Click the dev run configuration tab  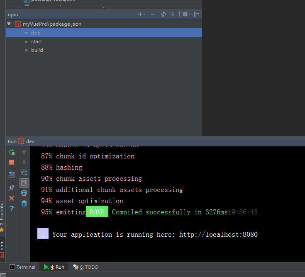pyautogui.click(x=27, y=141)
